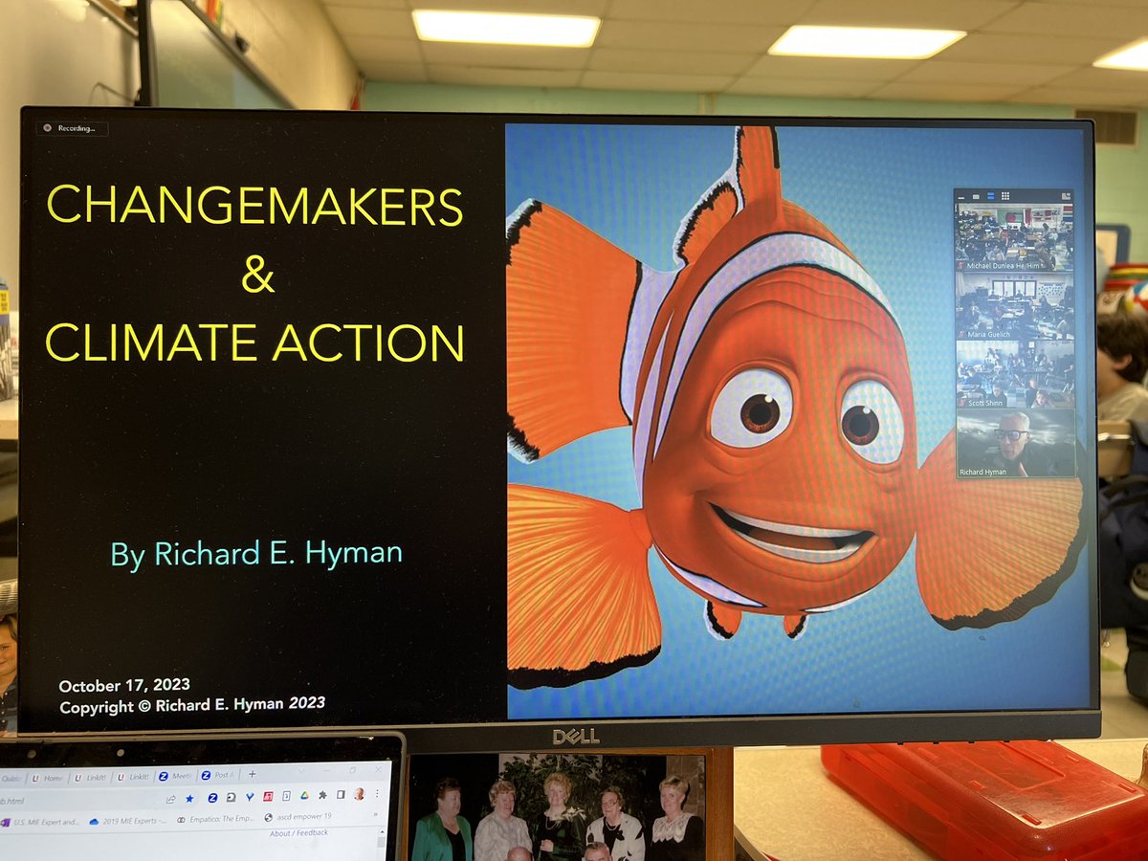1148x861 pixels.
Task: Open the red extension icon
Action: pos(268,796)
